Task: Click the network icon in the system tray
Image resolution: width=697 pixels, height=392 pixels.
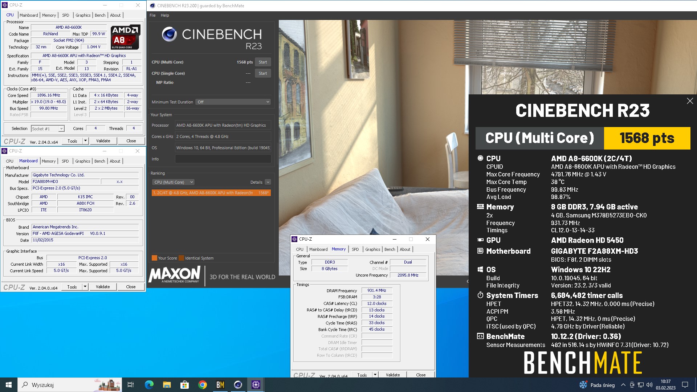Action: 641,385
